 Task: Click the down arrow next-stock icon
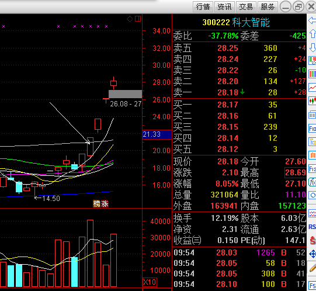coord(312,47)
